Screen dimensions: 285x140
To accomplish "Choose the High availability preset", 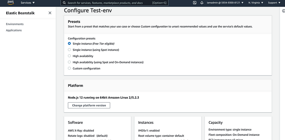I will tap(69, 56).
